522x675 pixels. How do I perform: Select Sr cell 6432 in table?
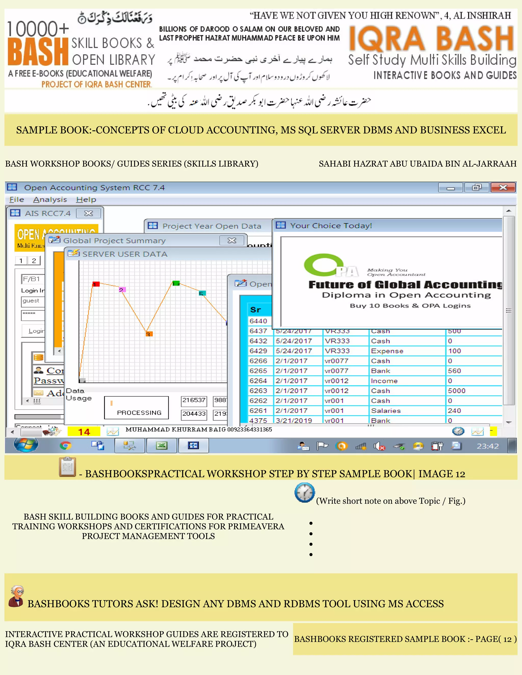(260, 341)
